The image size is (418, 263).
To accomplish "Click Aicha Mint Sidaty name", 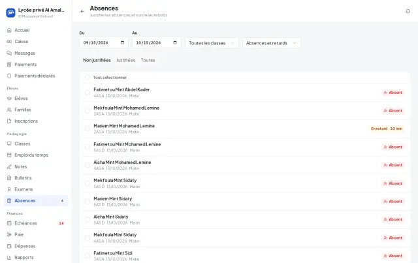I will pyautogui.click(x=111, y=217).
